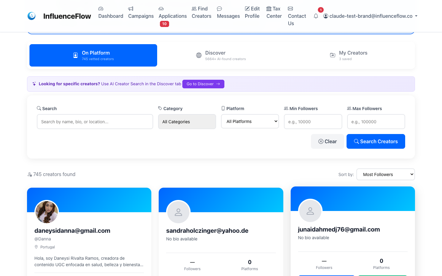Image resolution: width=442 pixels, height=276 pixels.
Task: Click the Clear filters button
Action: (x=327, y=141)
